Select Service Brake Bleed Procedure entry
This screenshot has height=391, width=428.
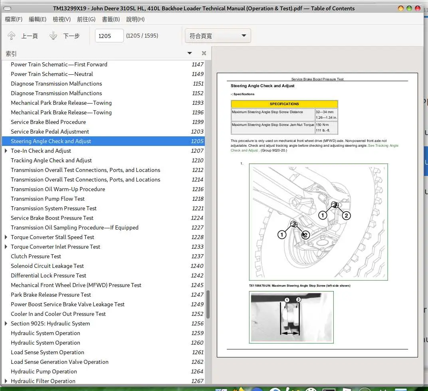103,122
